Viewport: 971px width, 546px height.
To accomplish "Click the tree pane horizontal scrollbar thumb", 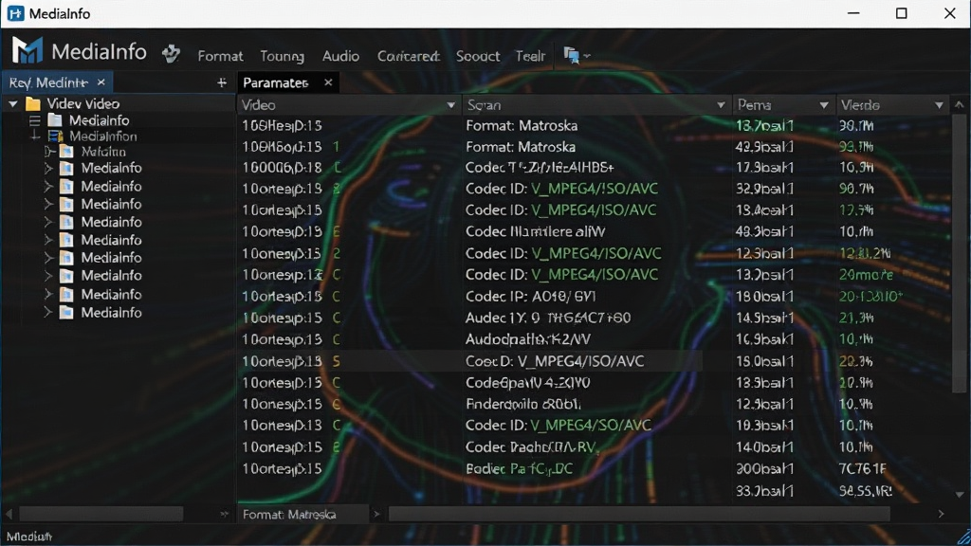I will click(x=101, y=514).
